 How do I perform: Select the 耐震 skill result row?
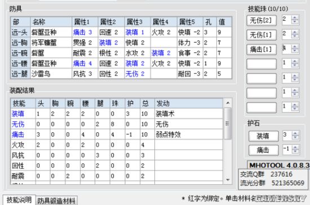(x=117, y=176)
